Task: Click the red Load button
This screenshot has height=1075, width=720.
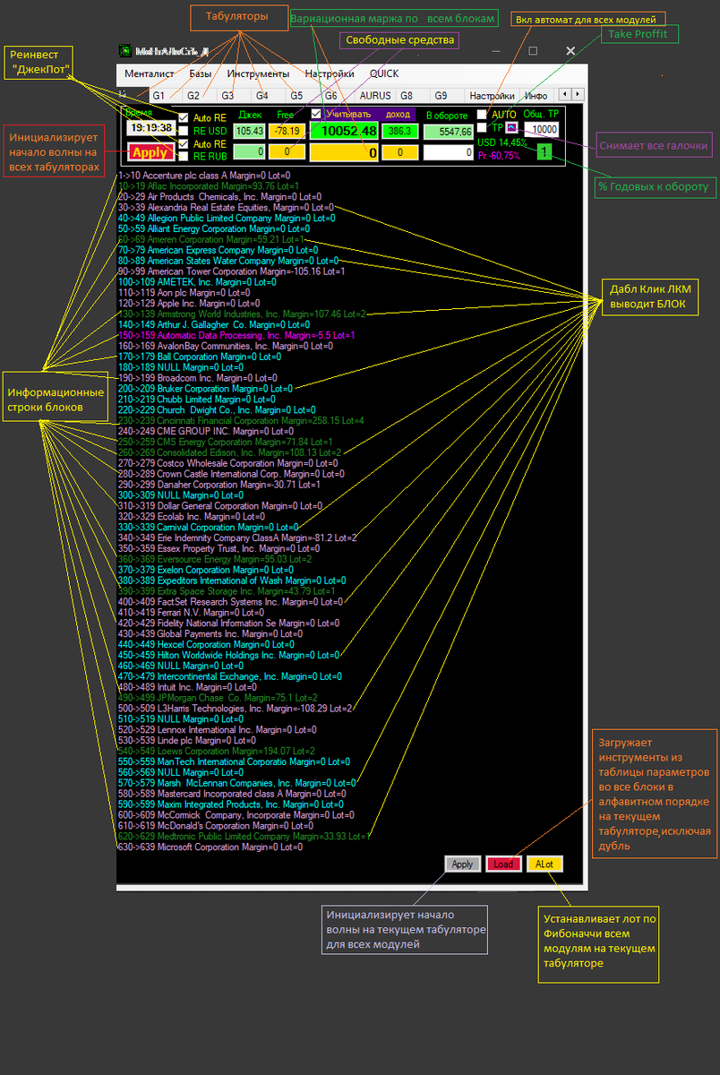Action: click(x=503, y=864)
